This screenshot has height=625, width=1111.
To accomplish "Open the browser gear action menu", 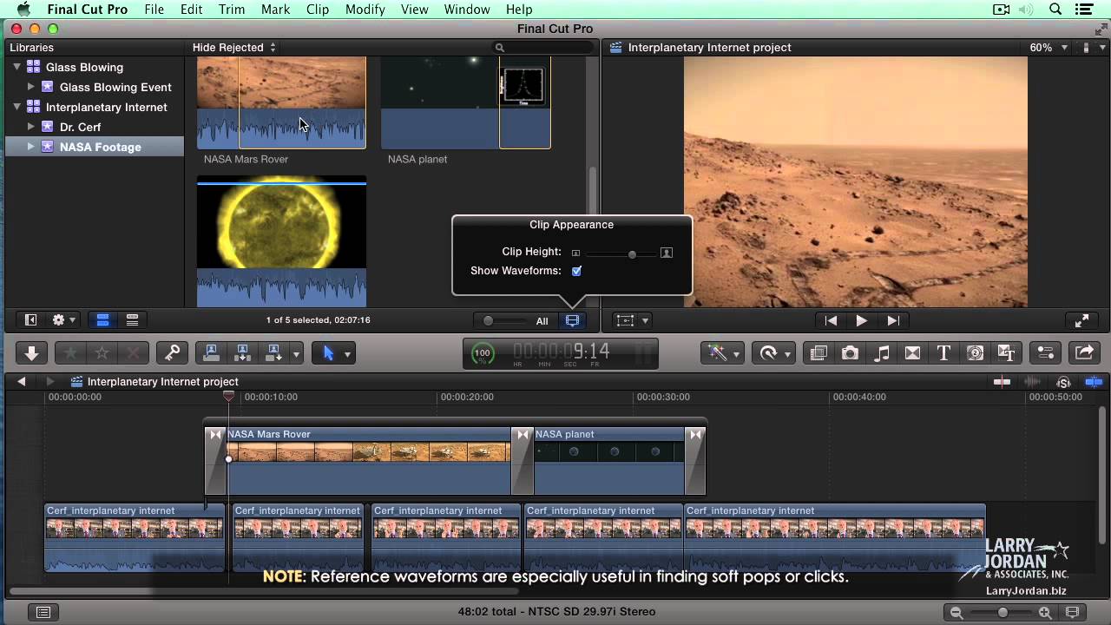I will [x=63, y=320].
